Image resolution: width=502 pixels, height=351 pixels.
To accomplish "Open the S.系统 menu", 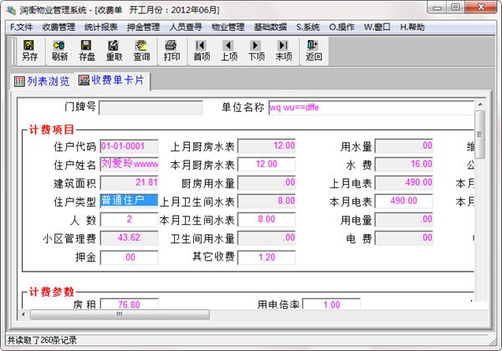I will point(308,28).
